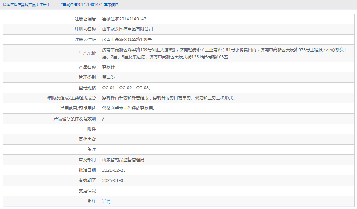Viewport: 357px width, 209px height.
Task: Click the 备注 label
Action: 92,150
